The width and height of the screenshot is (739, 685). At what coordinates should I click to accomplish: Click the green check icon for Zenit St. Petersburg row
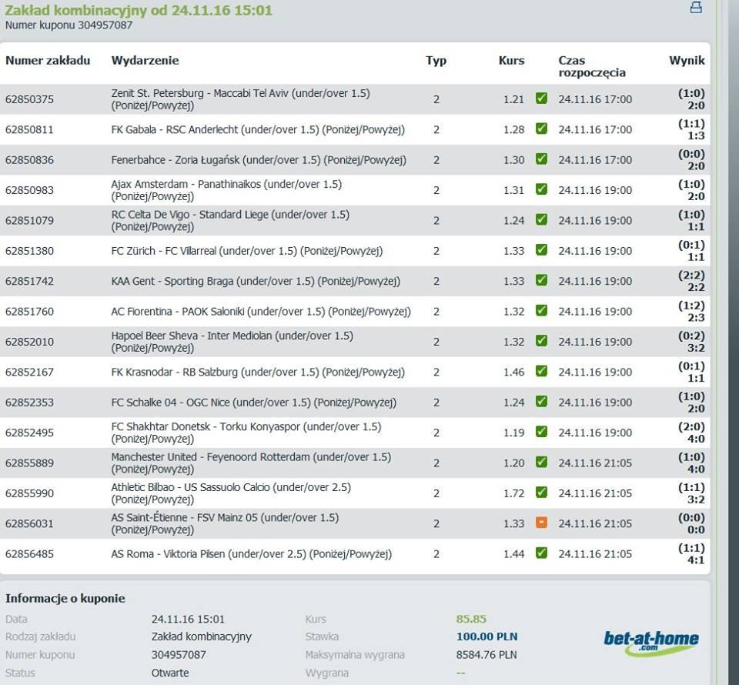541,98
